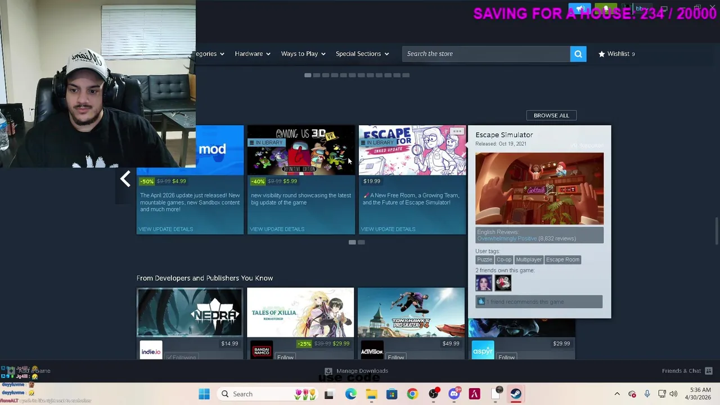Open the NEDRA game thumbnail
720x405 pixels.
click(x=190, y=313)
